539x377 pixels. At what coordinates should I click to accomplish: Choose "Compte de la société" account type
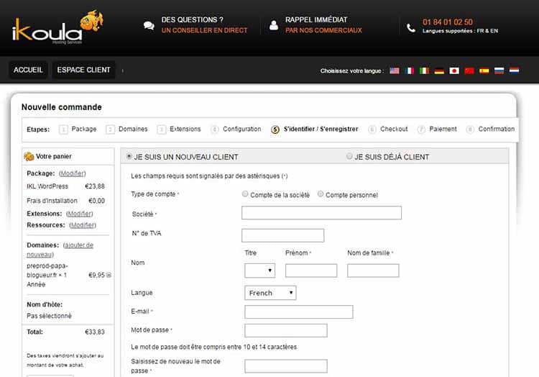[x=245, y=194]
